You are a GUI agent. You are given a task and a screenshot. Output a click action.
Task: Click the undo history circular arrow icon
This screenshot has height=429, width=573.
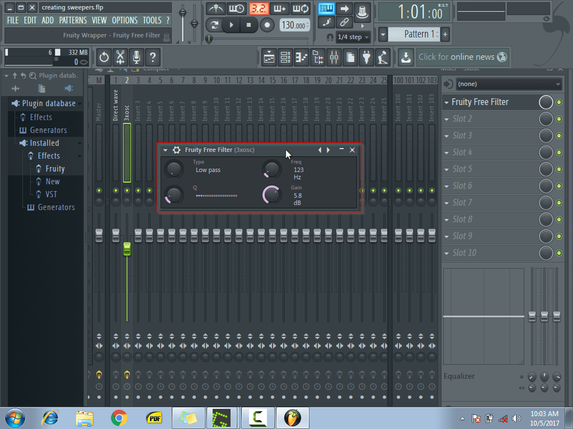(104, 58)
